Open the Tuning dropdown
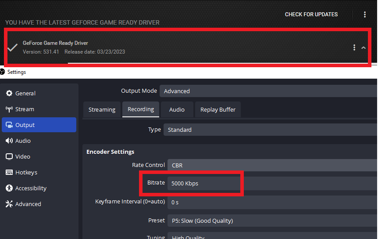This screenshot has height=239, width=378. pyautogui.click(x=272, y=236)
